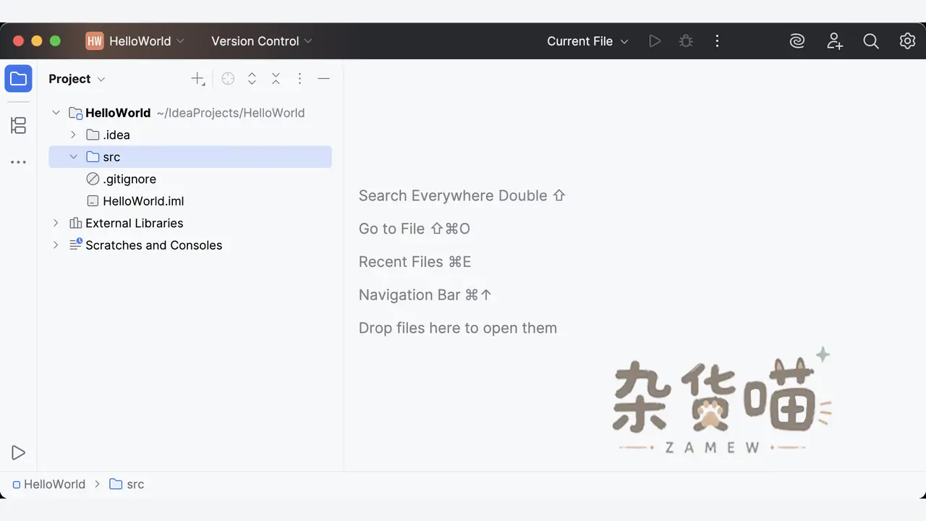Open Code With Me add-user icon
The image size is (926, 521).
coord(835,41)
